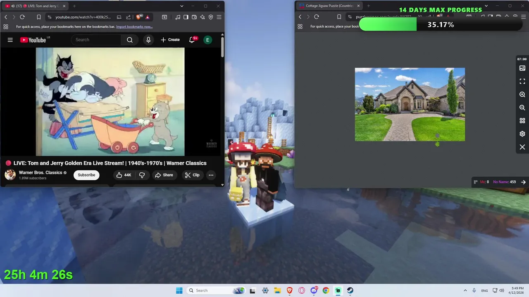Open the Warner Bros. Classics channel avatar
Image resolution: width=529 pixels, height=297 pixels.
pos(10,175)
